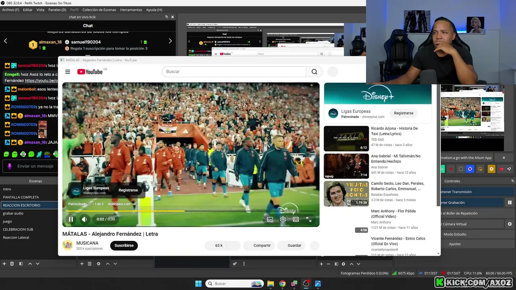The height and width of the screenshot is (290, 516).
Task: Click Registrarse on Disney+ sidebar ad
Action: (404, 113)
